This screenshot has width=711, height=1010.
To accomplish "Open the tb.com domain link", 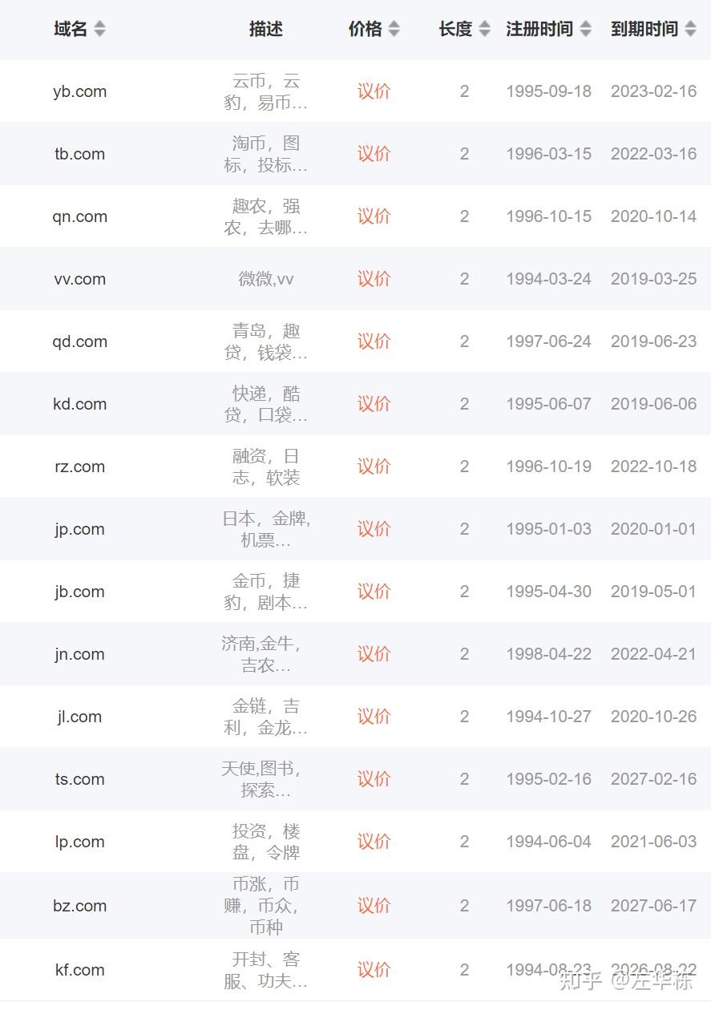I will click(x=79, y=154).
